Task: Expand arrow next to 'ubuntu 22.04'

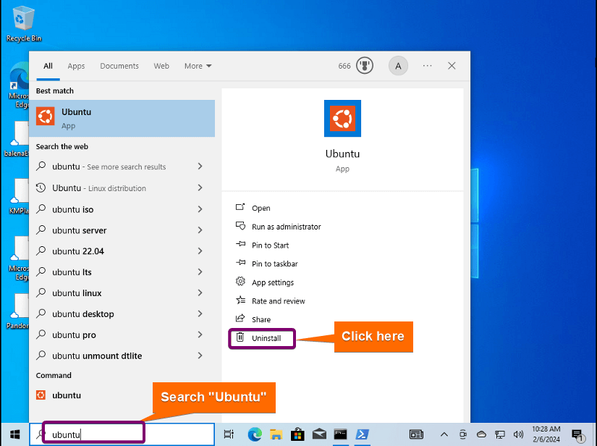Action: (200, 251)
